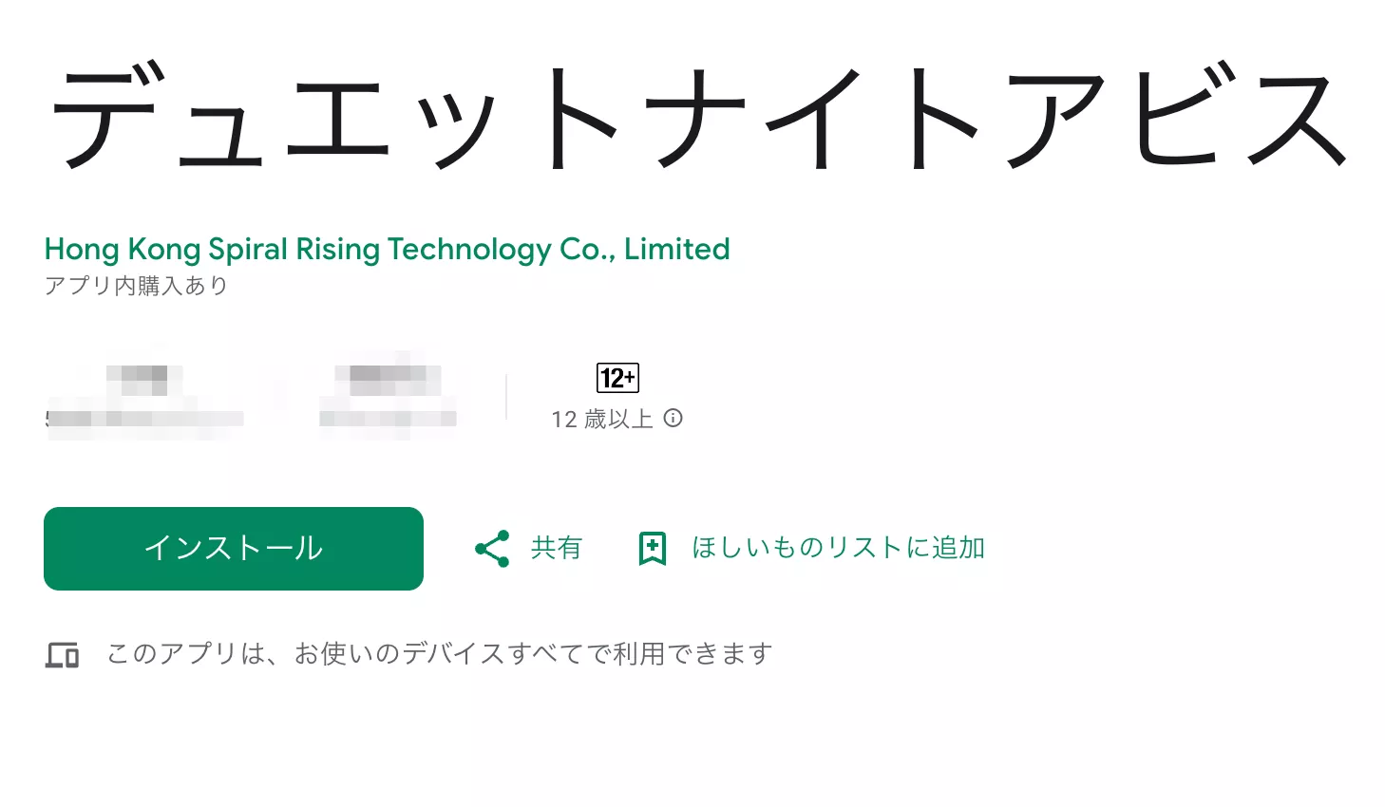Select ほしいものリストに追加 to save the app
This screenshot has width=1385, height=807.
[839, 547]
